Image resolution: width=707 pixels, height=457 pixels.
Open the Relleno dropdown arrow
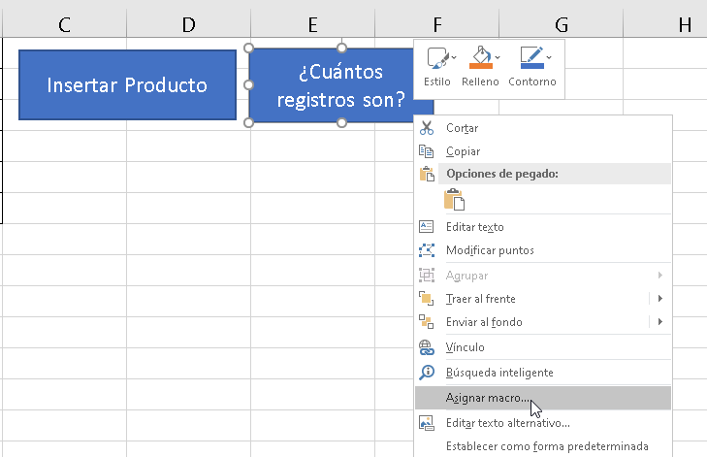[498, 58]
